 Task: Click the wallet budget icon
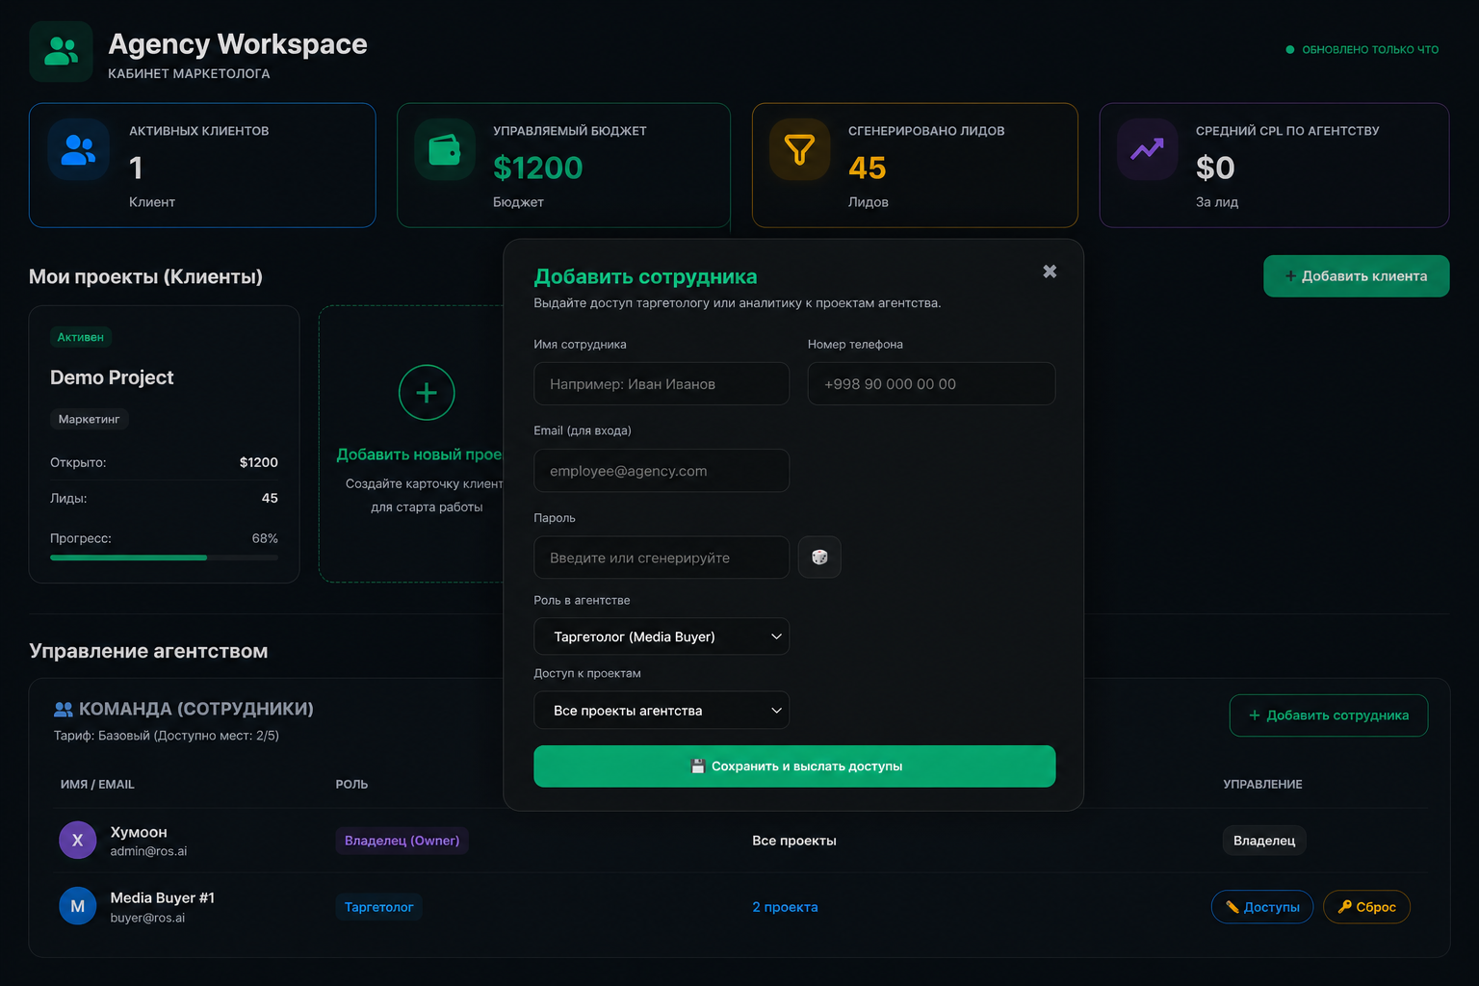coord(445,149)
